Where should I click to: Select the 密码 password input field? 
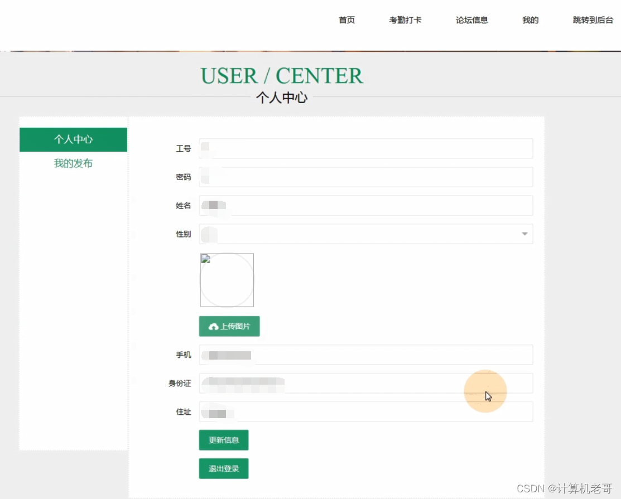click(x=366, y=177)
